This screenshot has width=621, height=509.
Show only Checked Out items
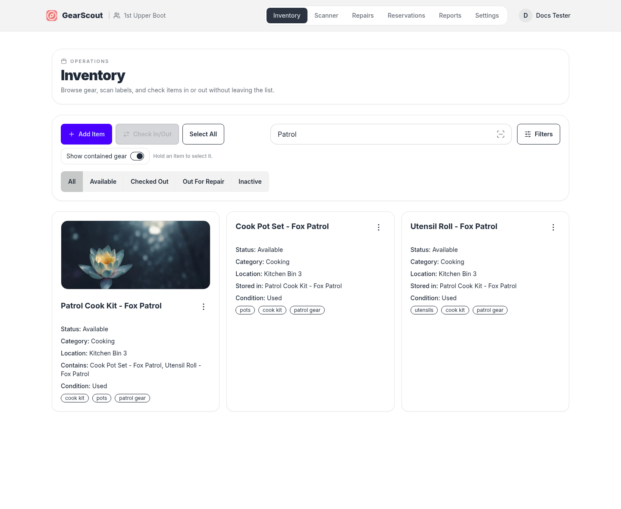[x=149, y=182]
